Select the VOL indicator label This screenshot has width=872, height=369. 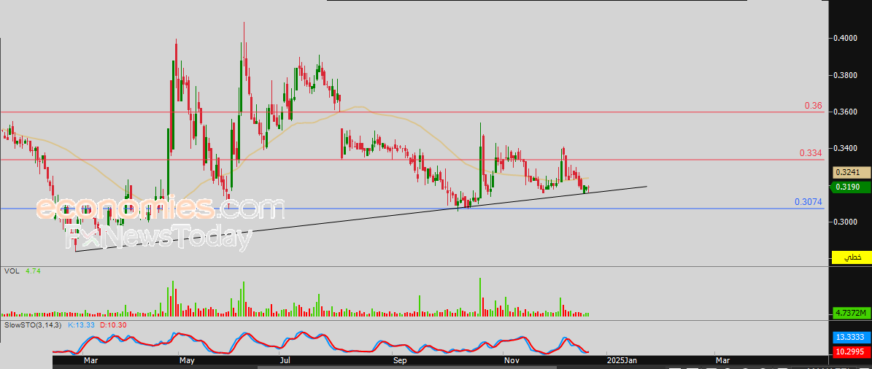12,271
